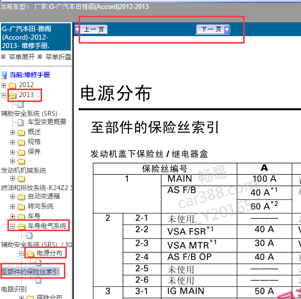Select the 车身电气系统 tree label
The height and width of the screenshot is (299, 301).
tap(47, 226)
